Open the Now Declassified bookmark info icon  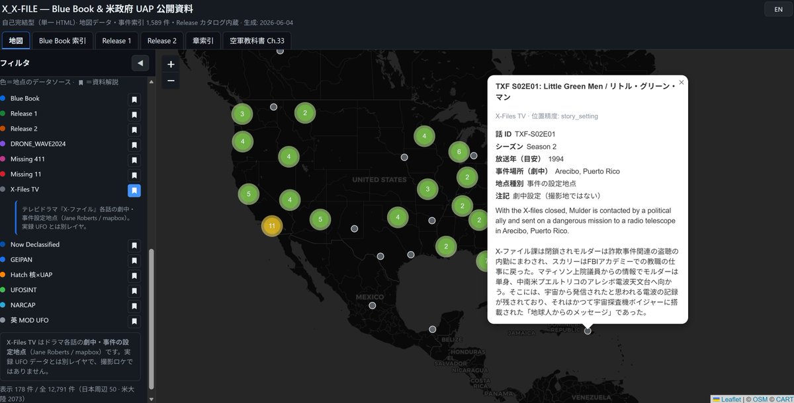(x=134, y=245)
